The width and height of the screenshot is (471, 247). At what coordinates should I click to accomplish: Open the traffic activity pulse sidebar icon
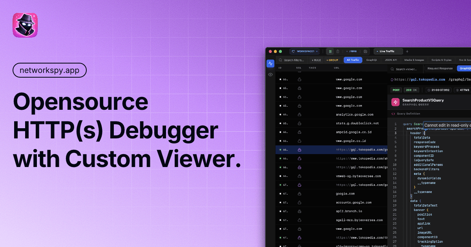pyautogui.click(x=270, y=64)
